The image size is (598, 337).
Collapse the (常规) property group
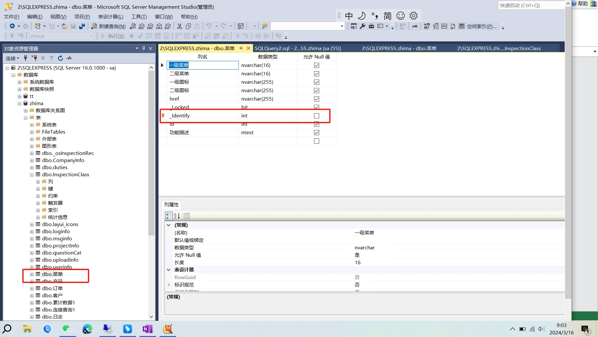tap(169, 225)
